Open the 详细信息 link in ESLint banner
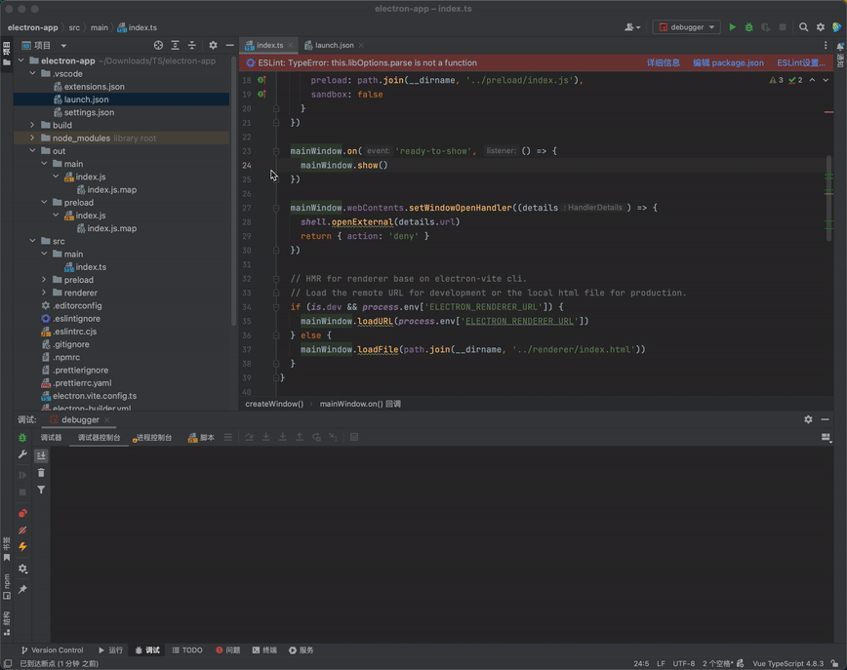This screenshot has width=847, height=670. [x=663, y=63]
